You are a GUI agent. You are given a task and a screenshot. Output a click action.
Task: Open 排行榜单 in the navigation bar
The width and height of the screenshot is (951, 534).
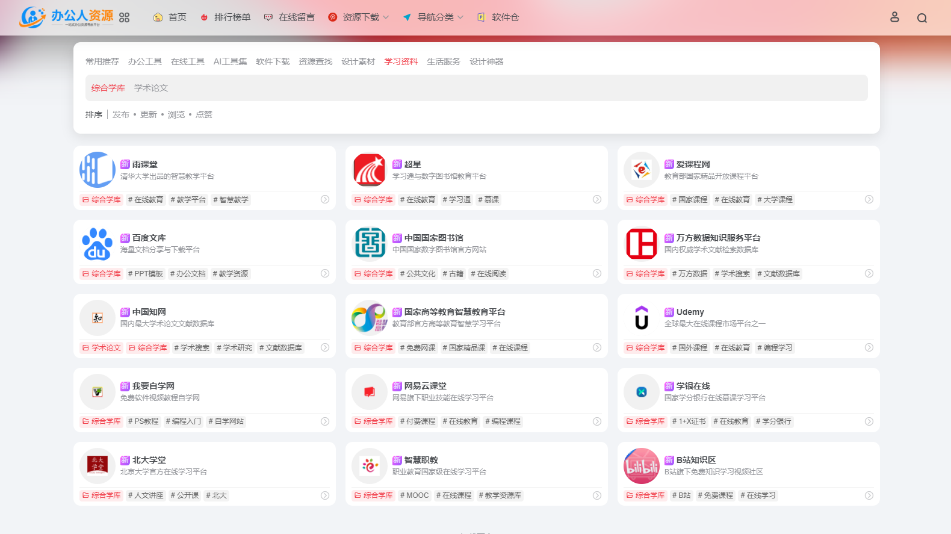coord(225,17)
